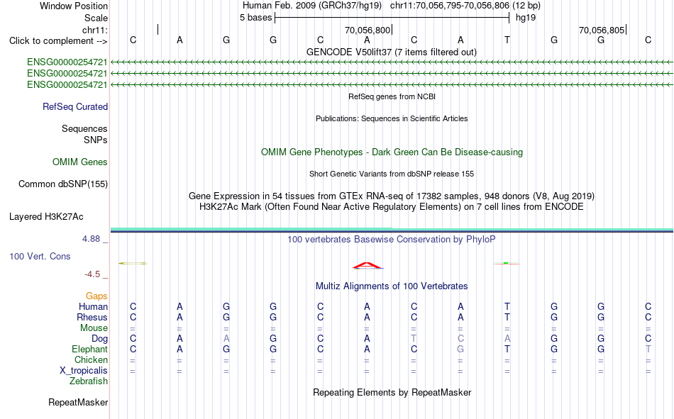Click 'Short Genetic Variants from dbSNP' title
The width and height of the screenshot is (674, 419).
click(392, 174)
